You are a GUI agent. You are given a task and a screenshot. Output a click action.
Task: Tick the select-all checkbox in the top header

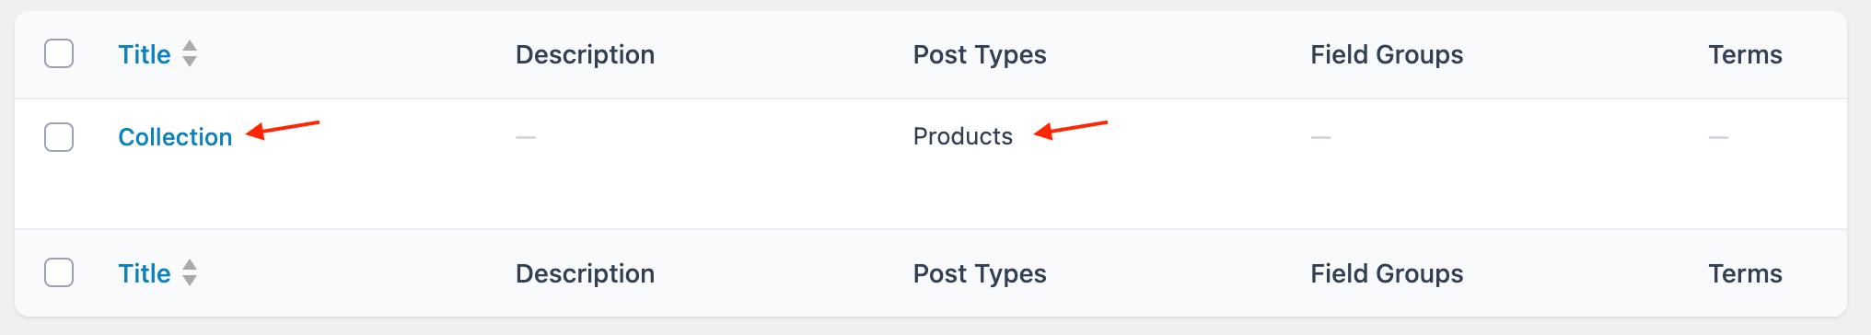(59, 53)
